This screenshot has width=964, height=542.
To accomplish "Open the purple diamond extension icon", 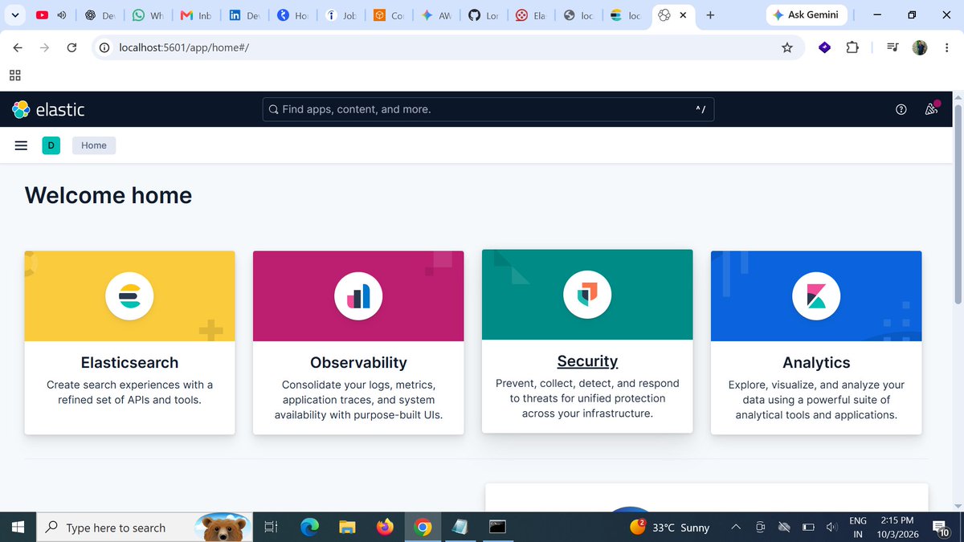I will tap(824, 48).
